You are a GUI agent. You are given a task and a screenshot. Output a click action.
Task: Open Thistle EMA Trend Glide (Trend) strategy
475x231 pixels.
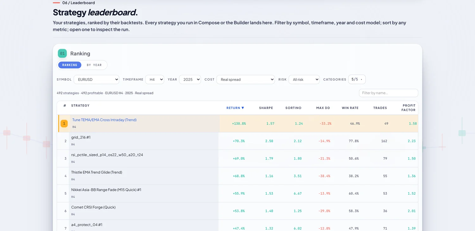(x=97, y=172)
